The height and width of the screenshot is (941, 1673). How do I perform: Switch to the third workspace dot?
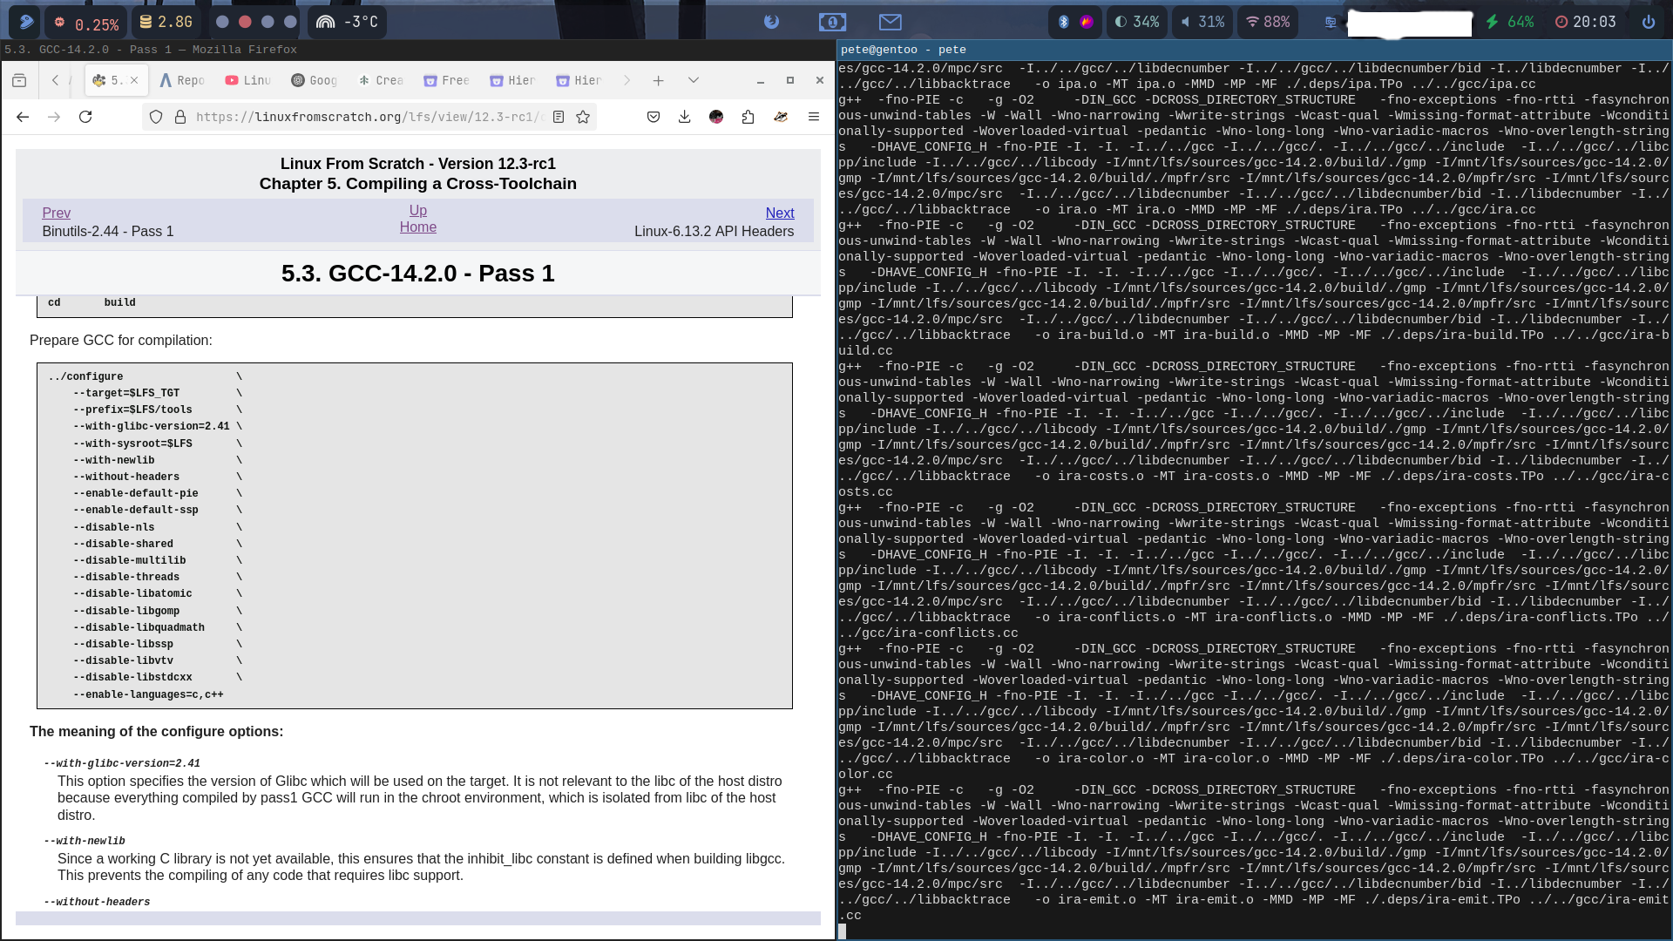coord(268,22)
